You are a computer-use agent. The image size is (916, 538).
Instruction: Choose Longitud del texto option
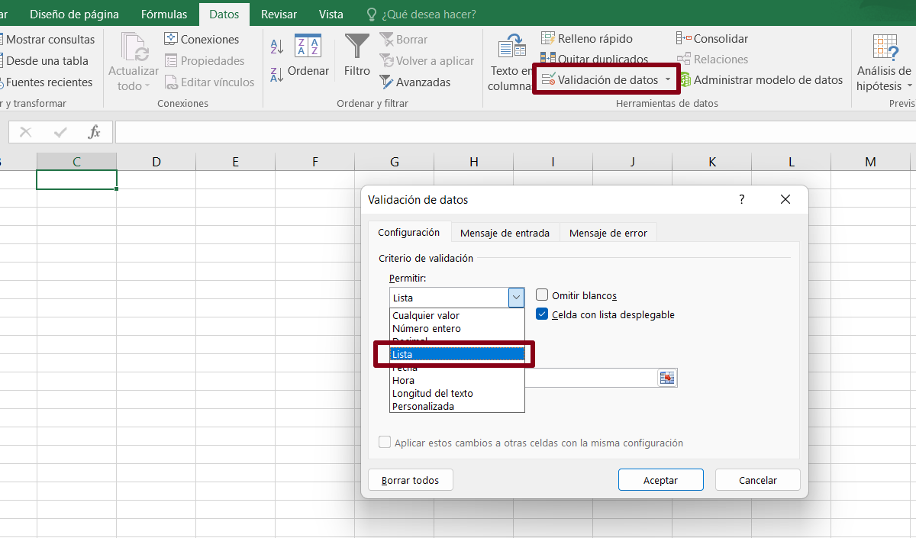pyautogui.click(x=457, y=393)
